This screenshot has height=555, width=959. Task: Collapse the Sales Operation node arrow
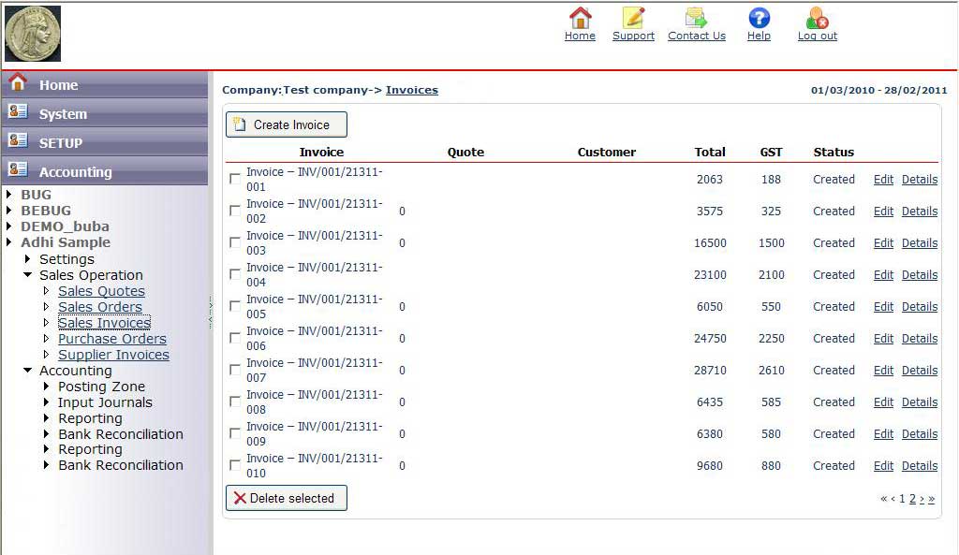pos(27,274)
